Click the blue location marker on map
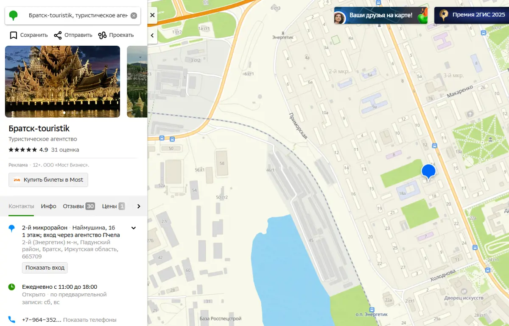The height and width of the screenshot is (326, 509). [x=428, y=171]
